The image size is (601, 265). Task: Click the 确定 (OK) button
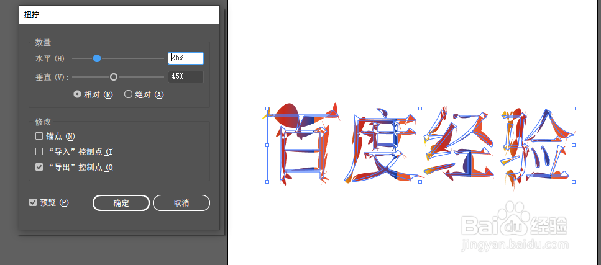click(121, 203)
